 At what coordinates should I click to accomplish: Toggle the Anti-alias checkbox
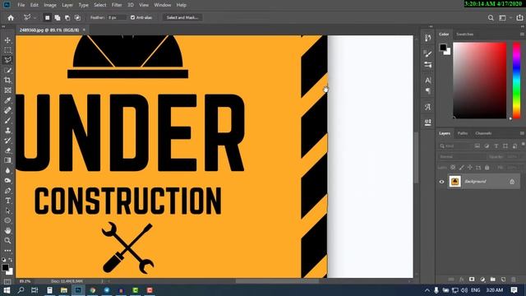click(132, 17)
